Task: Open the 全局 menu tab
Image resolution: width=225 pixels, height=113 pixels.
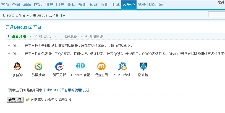Action: coord(16,5)
